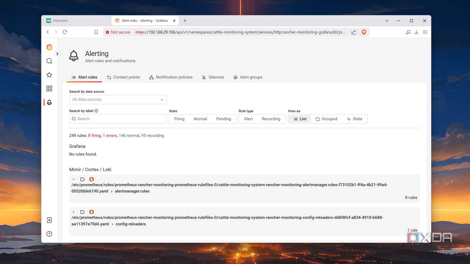
Task: Reload the page with refresh icon
Action: pyautogui.click(x=65, y=32)
